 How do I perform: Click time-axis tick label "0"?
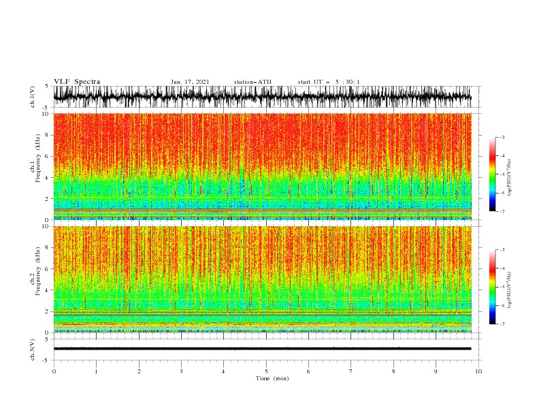[x=54, y=371]
